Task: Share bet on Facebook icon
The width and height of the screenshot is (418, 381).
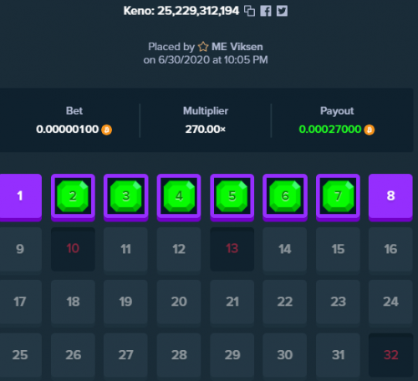Action: [266, 11]
